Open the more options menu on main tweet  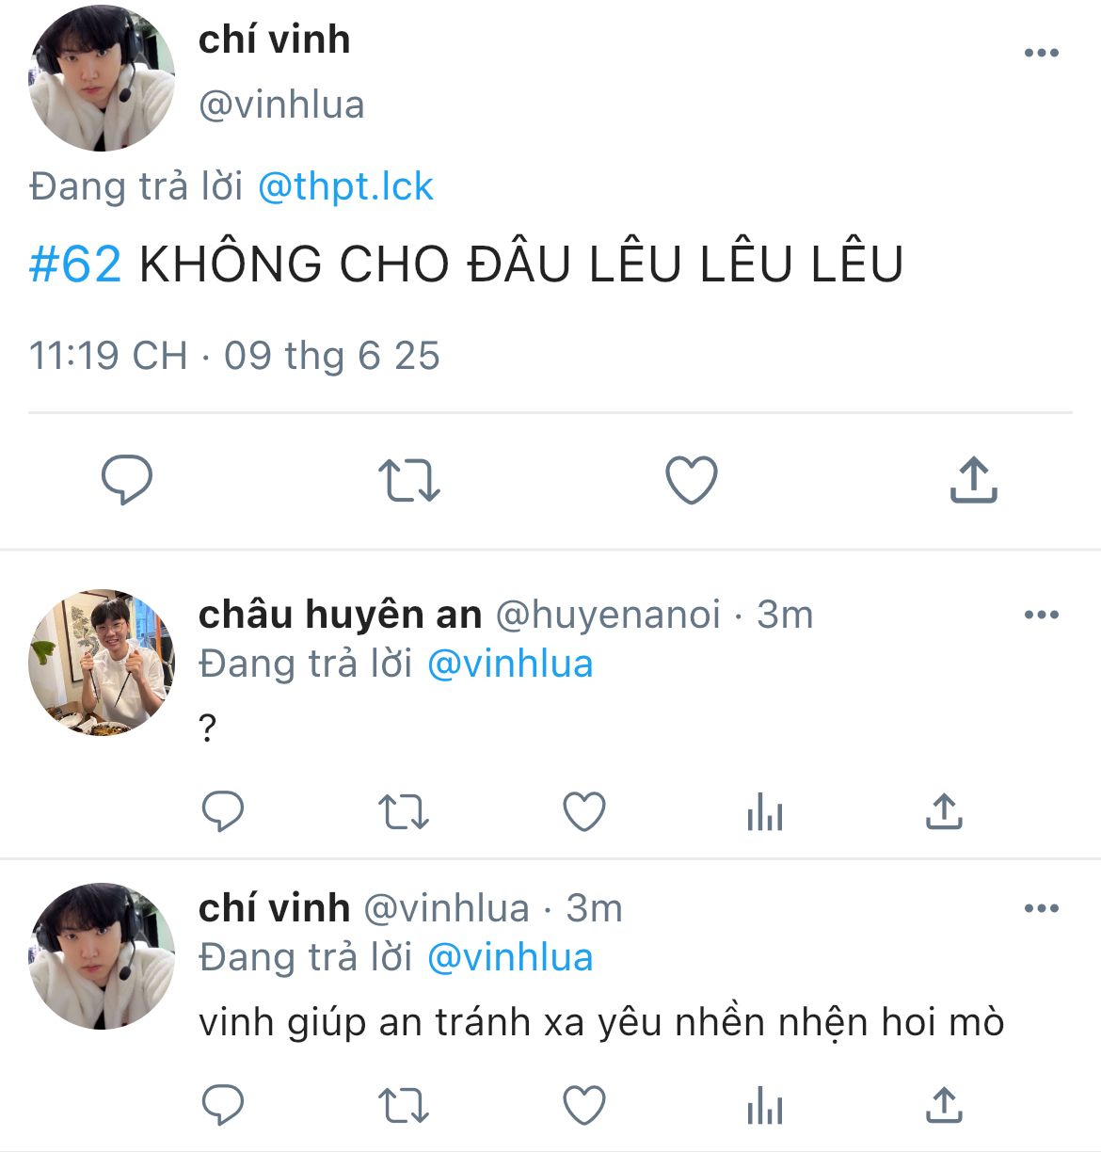point(1042,53)
